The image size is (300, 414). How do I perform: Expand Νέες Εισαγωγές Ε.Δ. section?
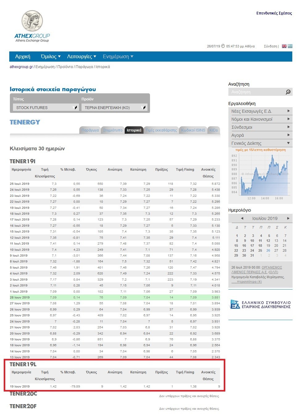point(260,111)
